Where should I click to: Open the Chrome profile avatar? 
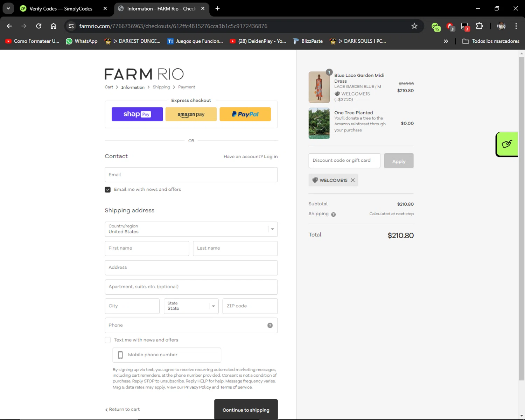501,26
